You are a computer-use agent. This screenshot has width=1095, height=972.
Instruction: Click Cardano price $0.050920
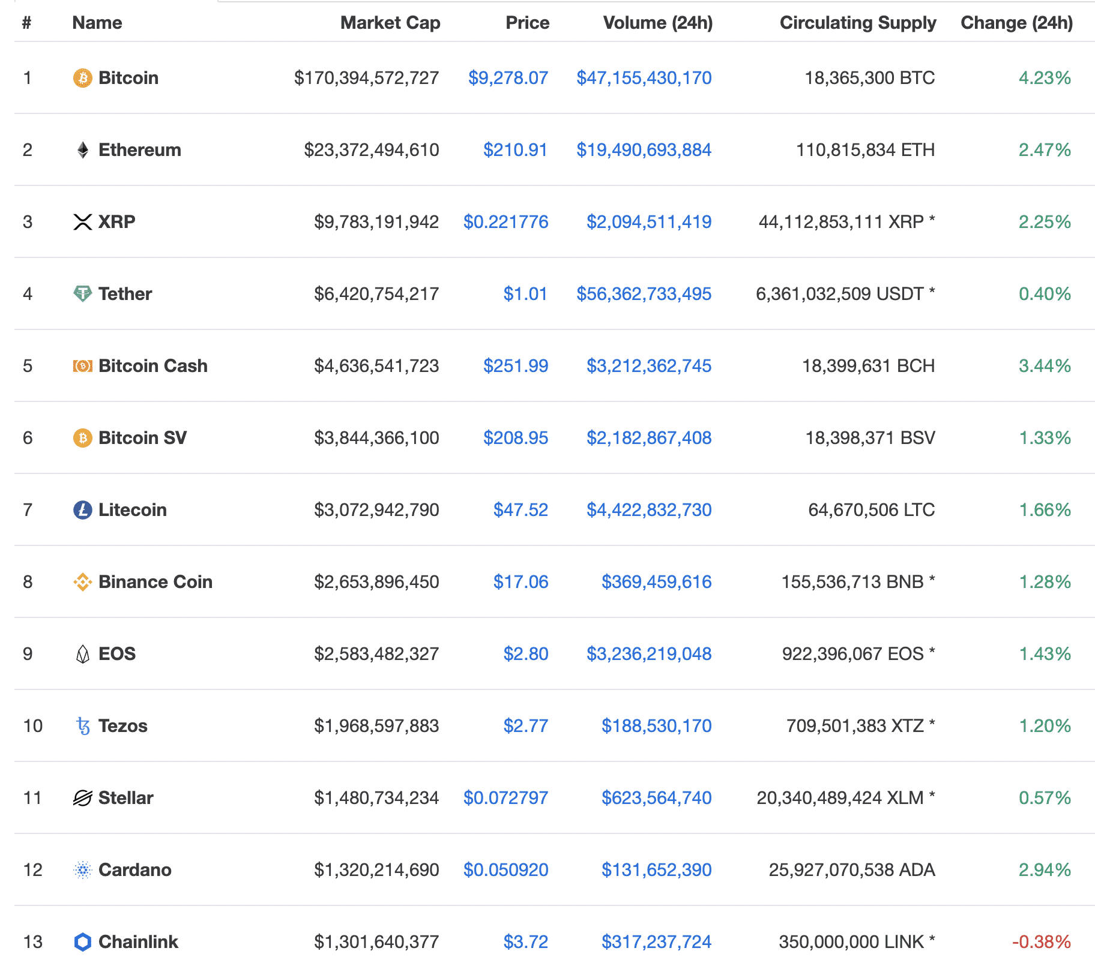coord(505,870)
